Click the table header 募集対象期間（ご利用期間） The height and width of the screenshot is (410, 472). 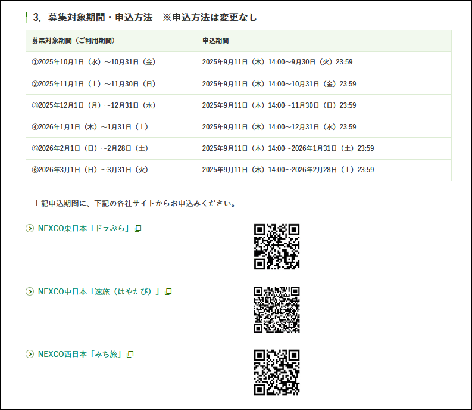pyautogui.click(x=111, y=41)
